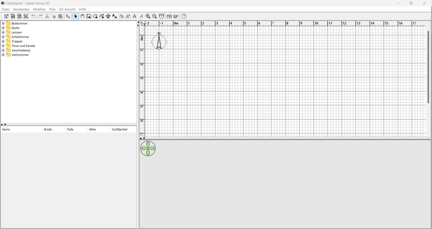This screenshot has height=229, width=432.
Task: Sort furniture list by Tiefe column
Action: tap(76, 129)
